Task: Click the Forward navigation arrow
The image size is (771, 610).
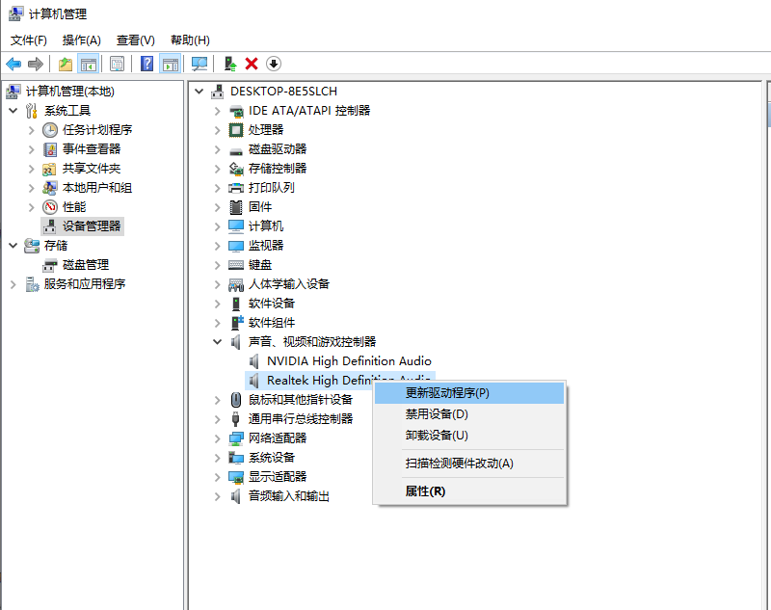Action: 34,63
